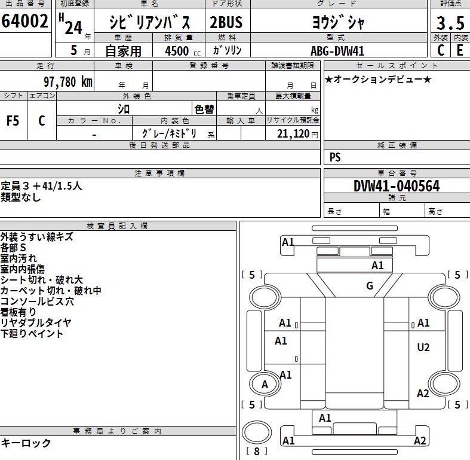Click the 注意事項欄 section header
The image size is (470, 460).
coord(159,173)
